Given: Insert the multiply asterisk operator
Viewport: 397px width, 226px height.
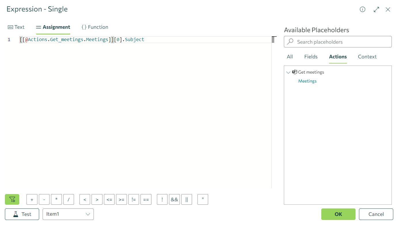Looking at the screenshot, I should pyautogui.click(x=56, y=199).
